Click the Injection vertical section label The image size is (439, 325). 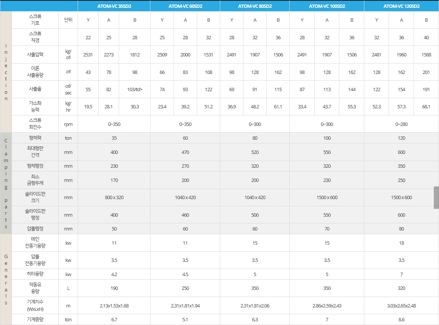tap(6, 72)
